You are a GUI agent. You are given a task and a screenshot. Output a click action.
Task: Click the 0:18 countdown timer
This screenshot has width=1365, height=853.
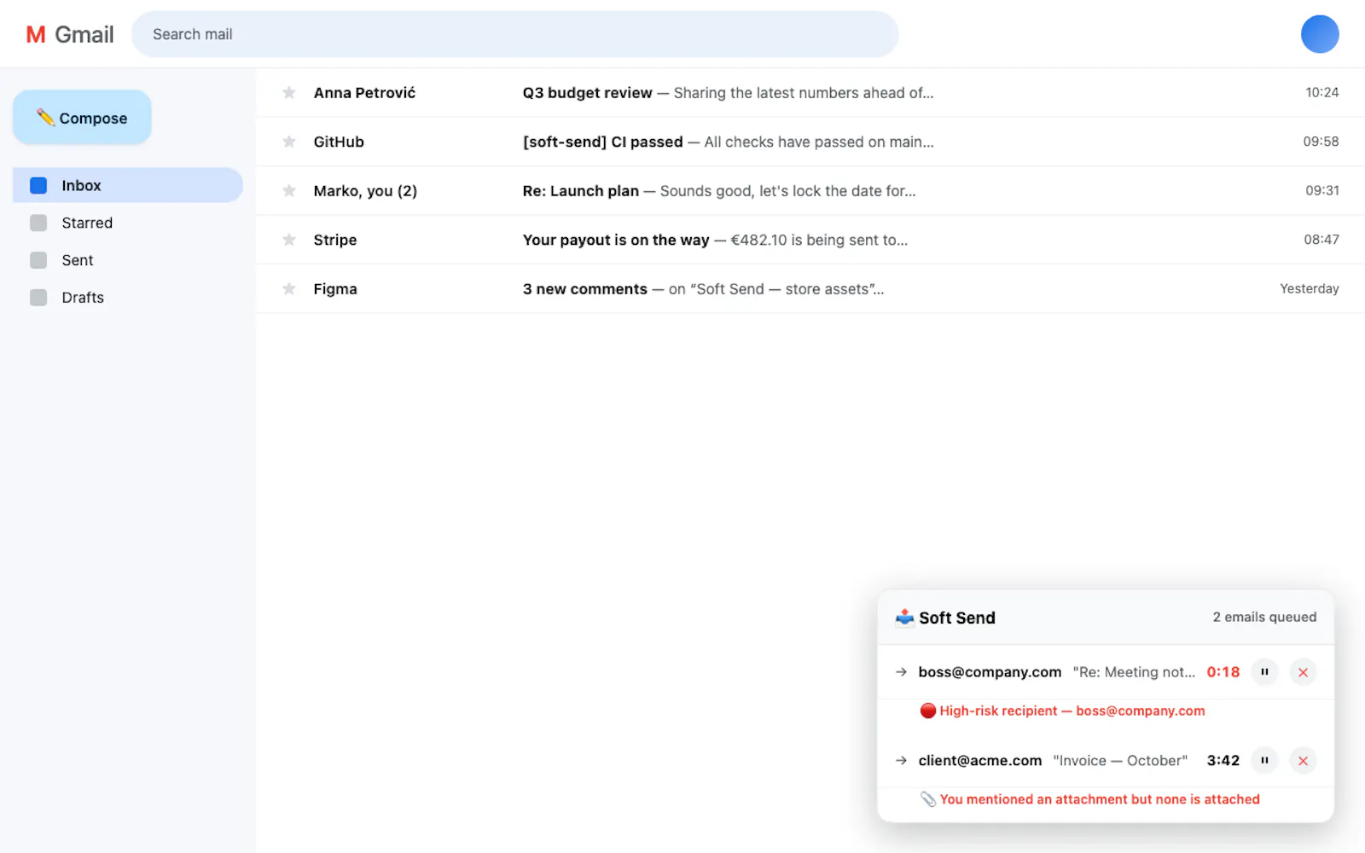point(1223,672)
